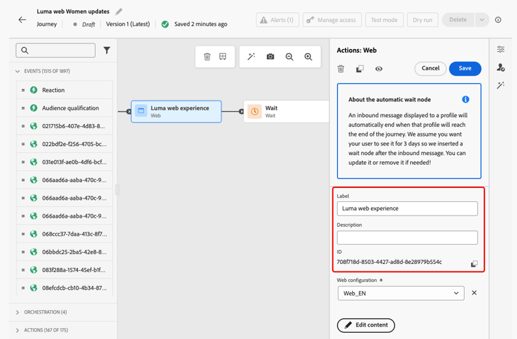Take canvas snapshot with camera icon
Image resolution: width=517 pixels, height=339 pixels.
pos(270,56)
